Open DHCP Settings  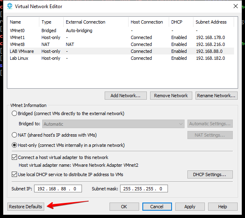[x=210, y=174]
